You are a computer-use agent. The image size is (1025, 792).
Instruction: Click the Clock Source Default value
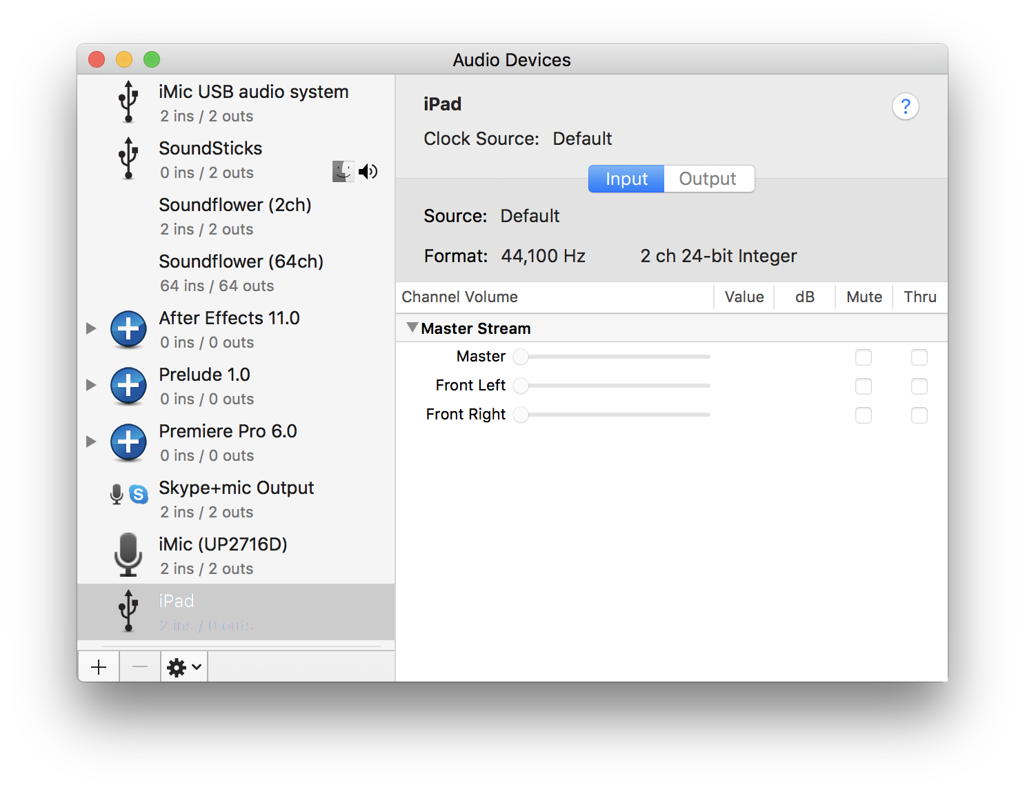pyautogui.click(x=582, y=139)
